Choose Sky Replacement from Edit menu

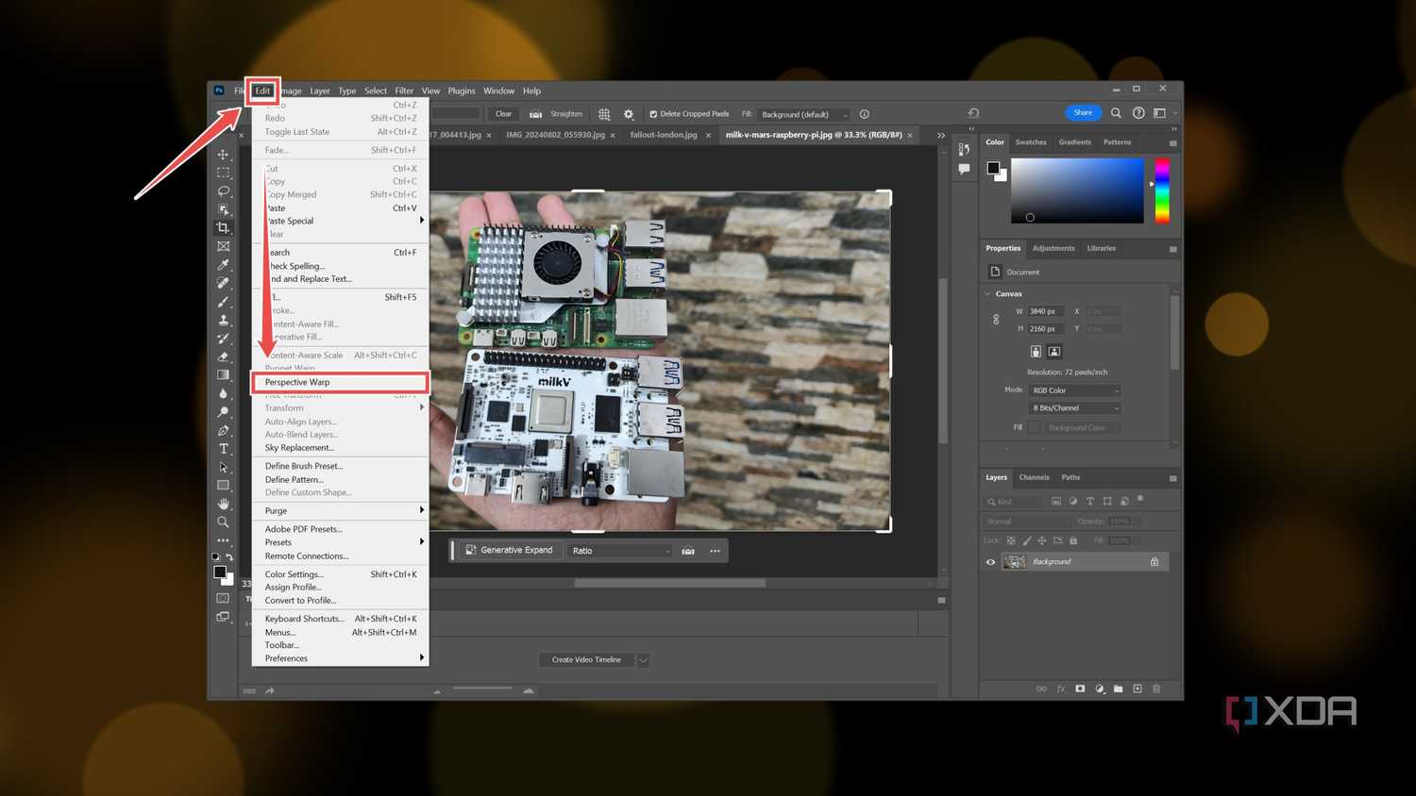tap(299, 448)
